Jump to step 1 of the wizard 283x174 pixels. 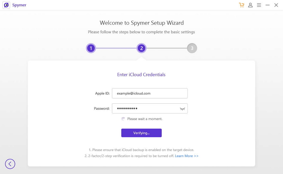pos(91,48)
